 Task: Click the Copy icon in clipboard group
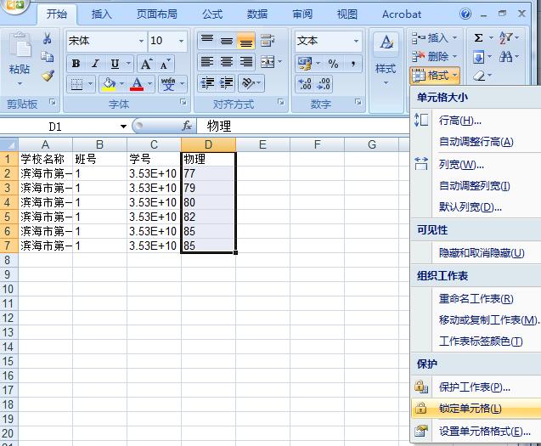[48, 56]
